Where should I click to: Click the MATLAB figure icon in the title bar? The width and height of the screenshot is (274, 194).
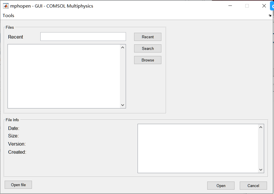click(x=5, y=6)
